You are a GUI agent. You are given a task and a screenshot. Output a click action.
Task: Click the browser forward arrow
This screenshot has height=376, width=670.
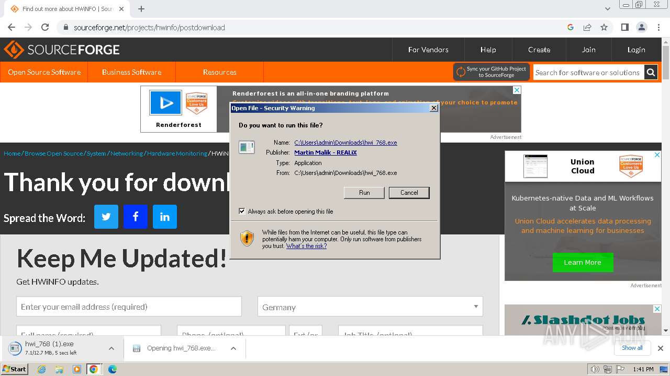click(28, 27)
